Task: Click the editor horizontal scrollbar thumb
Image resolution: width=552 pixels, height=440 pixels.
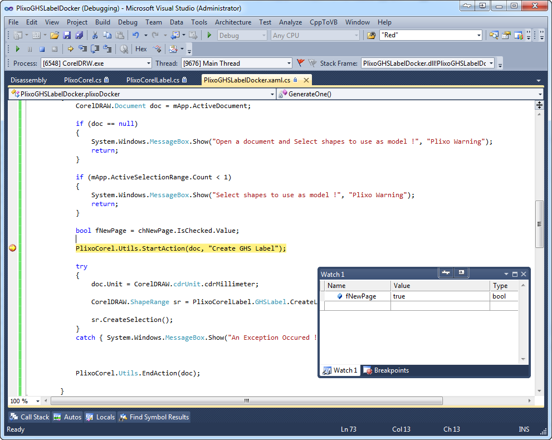Action: pyautogui.click(x=246, y=401)
